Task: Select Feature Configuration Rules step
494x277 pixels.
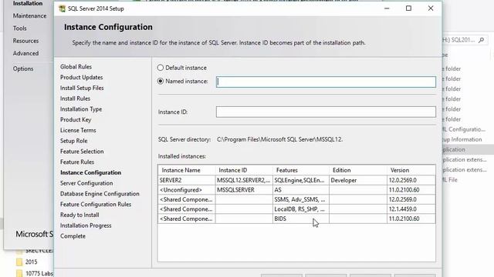Action: pos(96,205)
